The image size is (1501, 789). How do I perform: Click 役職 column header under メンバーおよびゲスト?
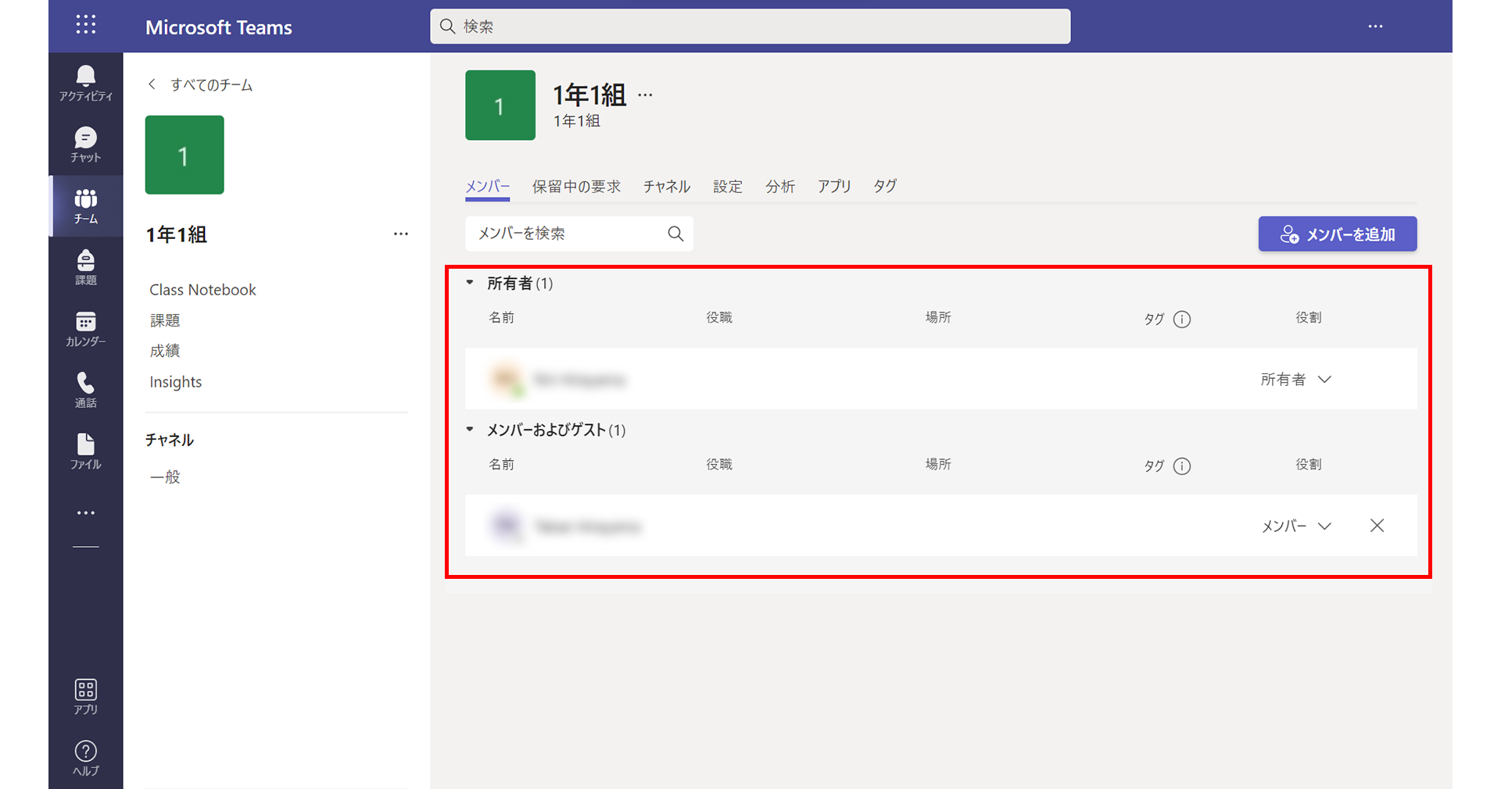click(x=719, y=464)
